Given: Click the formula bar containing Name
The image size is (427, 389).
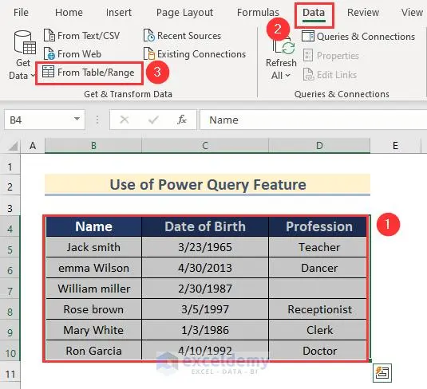Looking at the screenshot, I should tap(313, 120).
